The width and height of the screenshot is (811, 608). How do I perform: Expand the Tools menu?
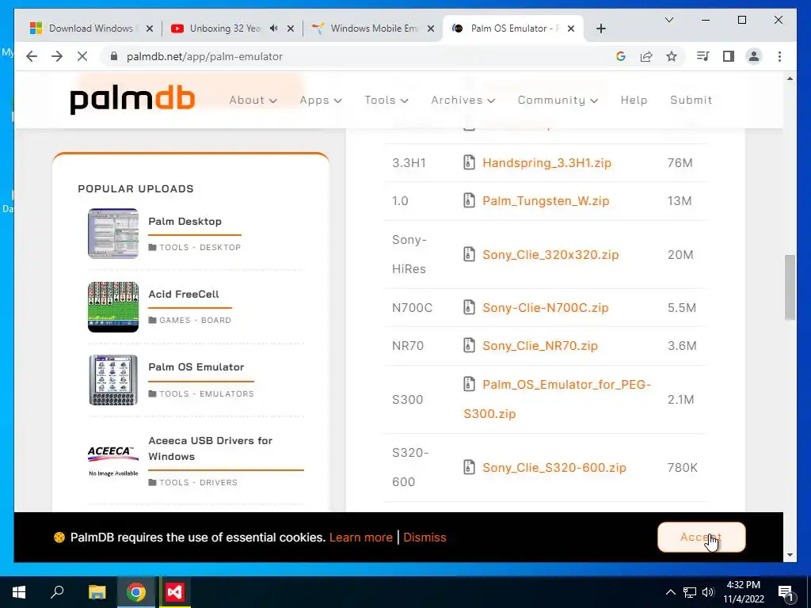[386, 101]
